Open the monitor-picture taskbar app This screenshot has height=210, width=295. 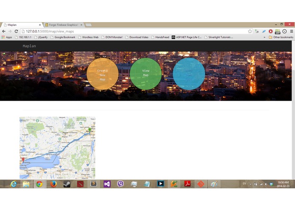(134, 184)
